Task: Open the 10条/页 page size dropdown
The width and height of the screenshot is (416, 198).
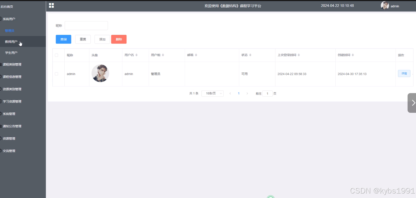Action: pos(212,93)
